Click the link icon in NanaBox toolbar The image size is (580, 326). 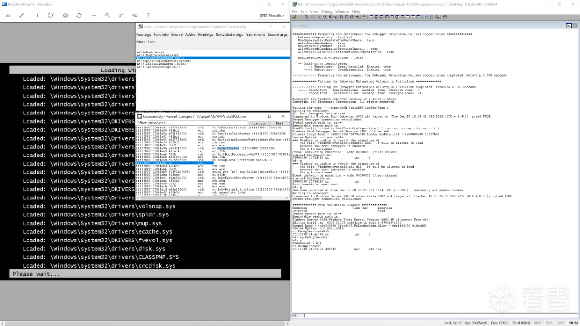135,15
